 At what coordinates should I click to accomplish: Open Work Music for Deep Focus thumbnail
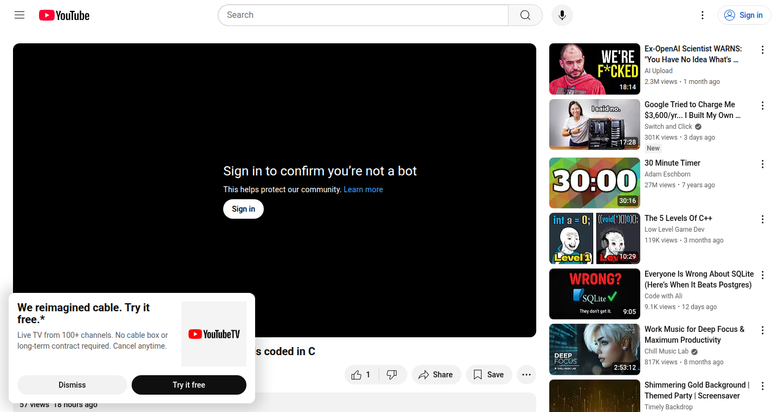pos(595,349)
